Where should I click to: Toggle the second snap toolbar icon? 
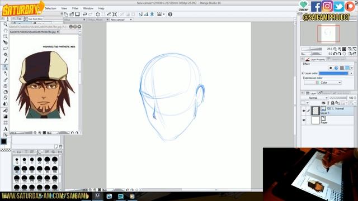click(146, 15)
